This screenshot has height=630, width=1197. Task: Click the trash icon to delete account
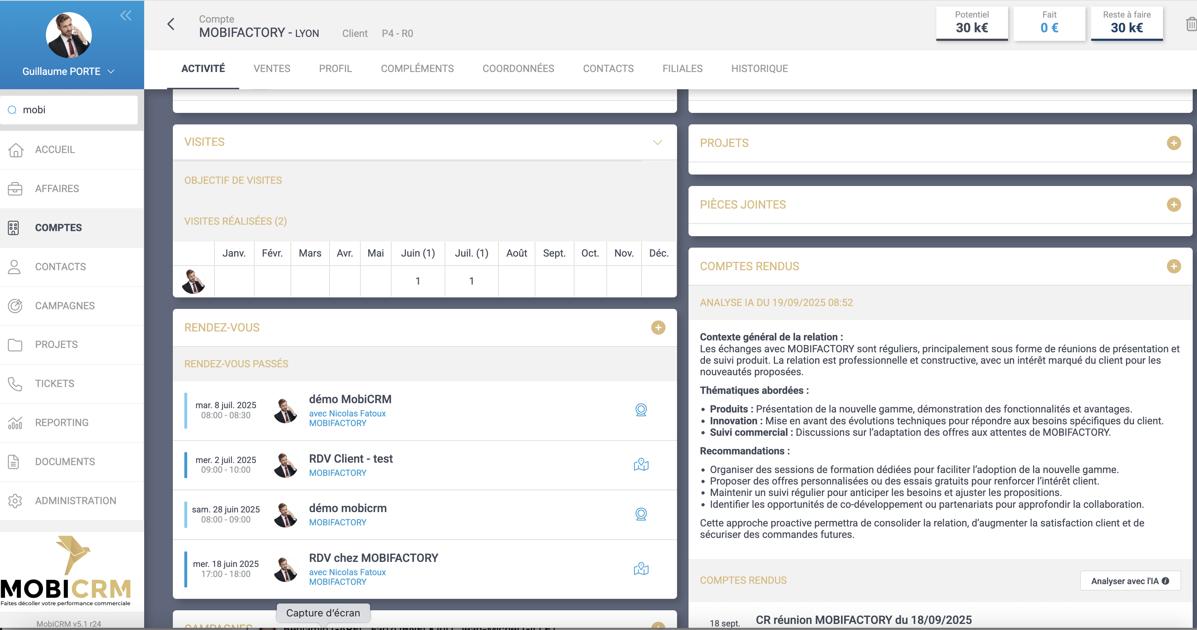click(1191, 24)
